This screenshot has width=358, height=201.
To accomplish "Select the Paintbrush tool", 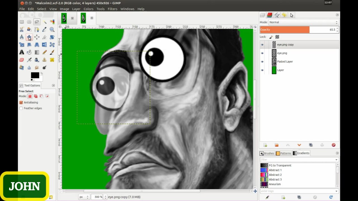I will (52, 52).
